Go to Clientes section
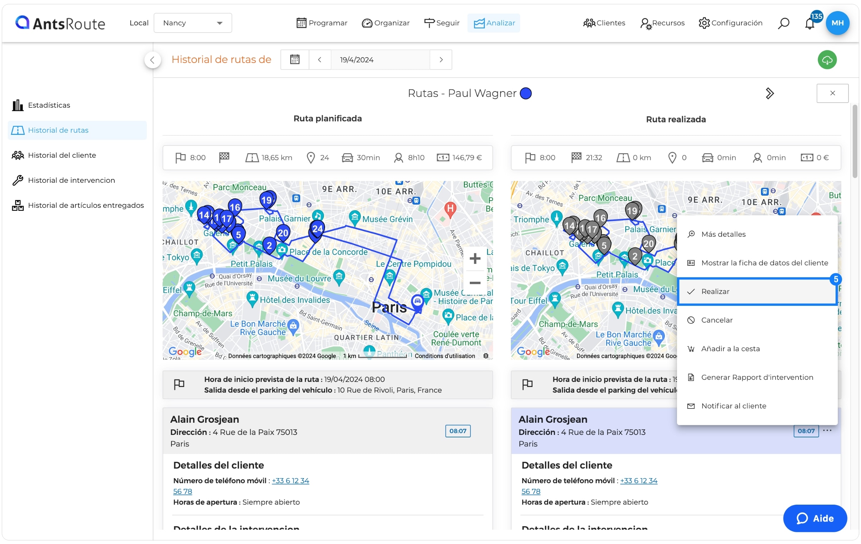861x544 pixels. (604, 23)
